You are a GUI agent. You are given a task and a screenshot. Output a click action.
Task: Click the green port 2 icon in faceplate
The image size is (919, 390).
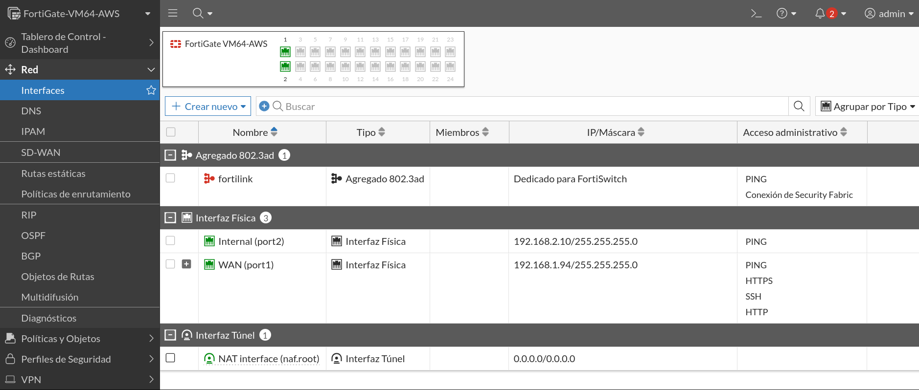pyautogui.click(x=285, y=66)
